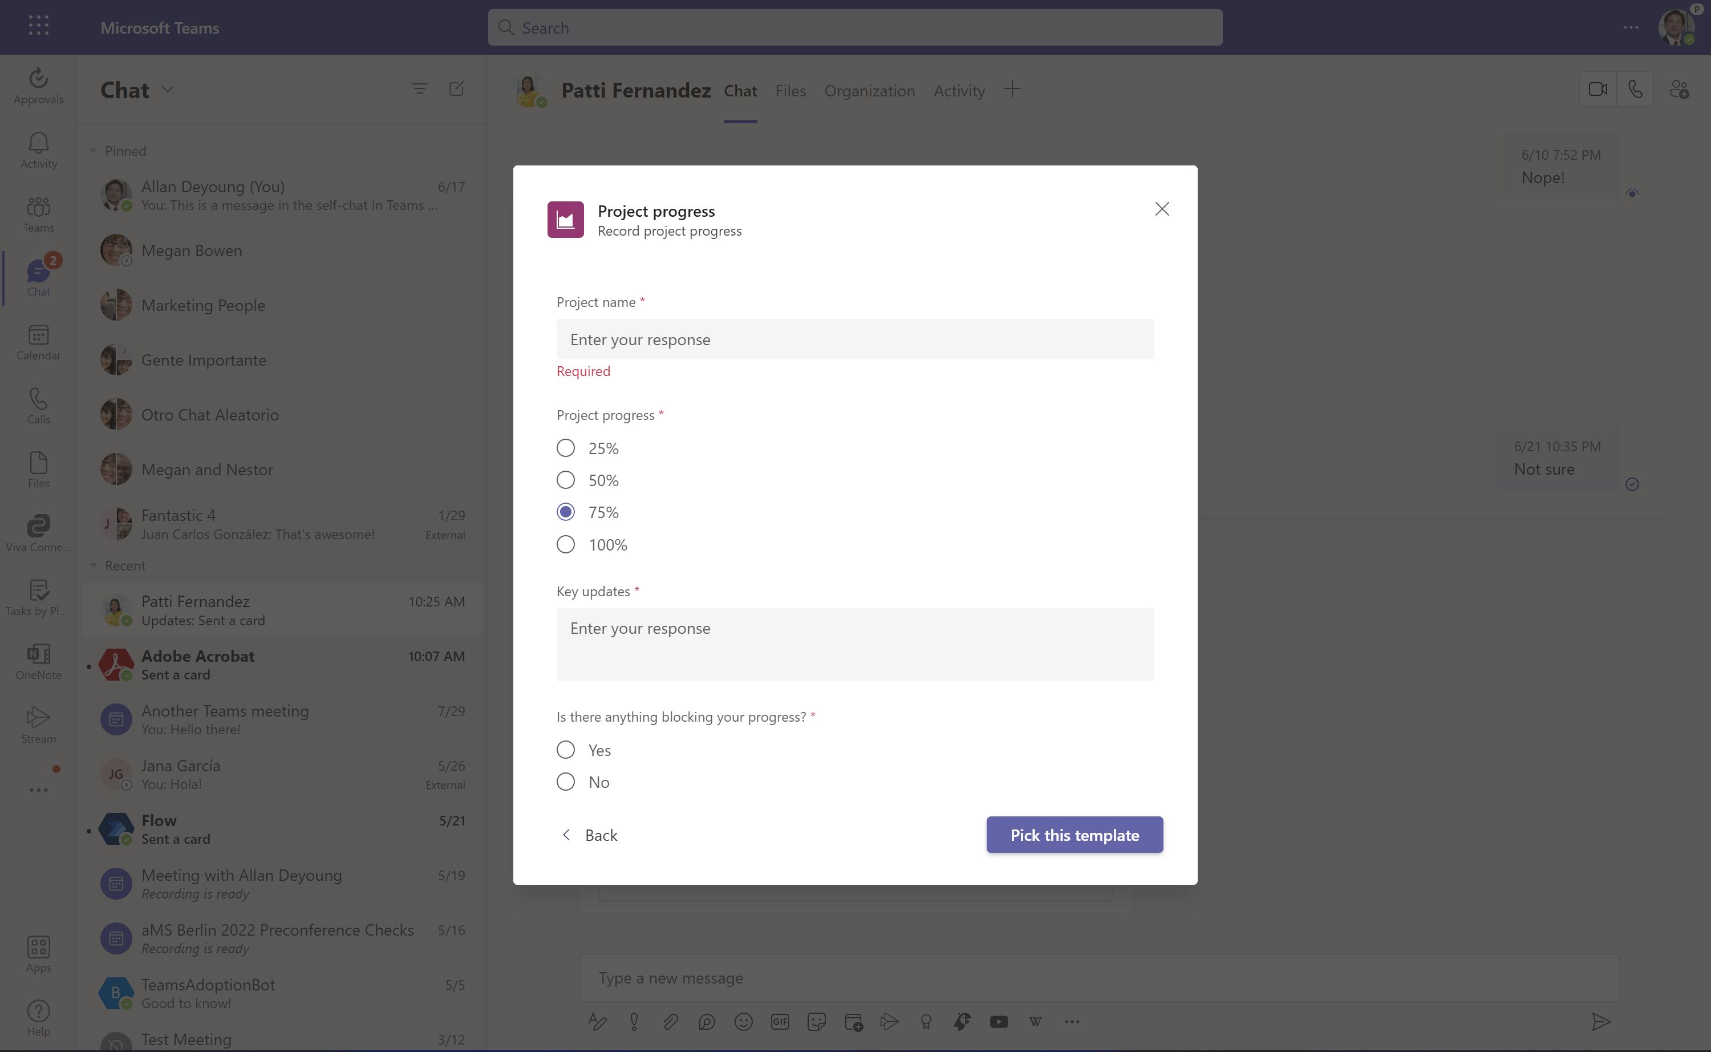Open the chat list filter icon
The height and width of the screenshot is (1052, 1711).
coord(419,89)
